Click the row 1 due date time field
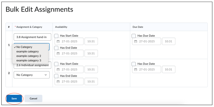214x107 pixels. coord(169,42)
